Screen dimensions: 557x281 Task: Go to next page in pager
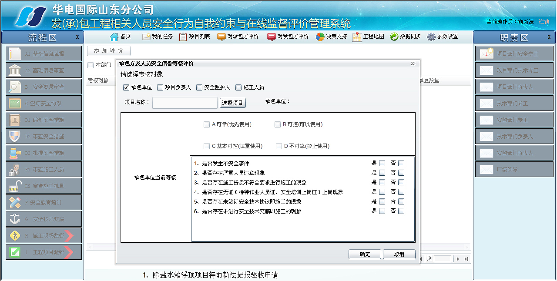[x=458, y=259]
